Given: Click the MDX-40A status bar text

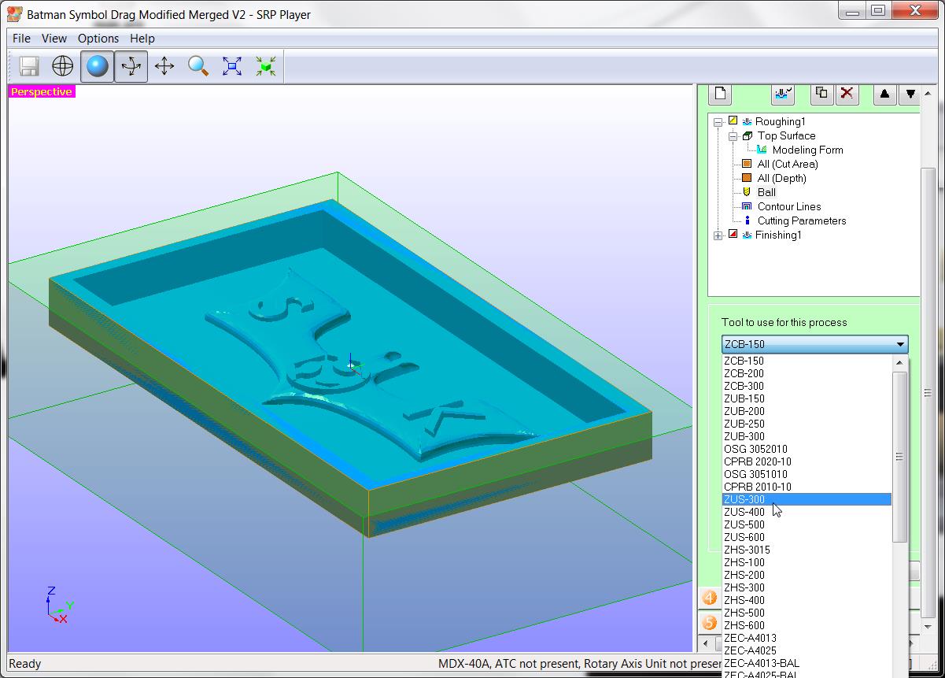Looking at the screenshot, I should pyautogui.click(x=579, y=664).
